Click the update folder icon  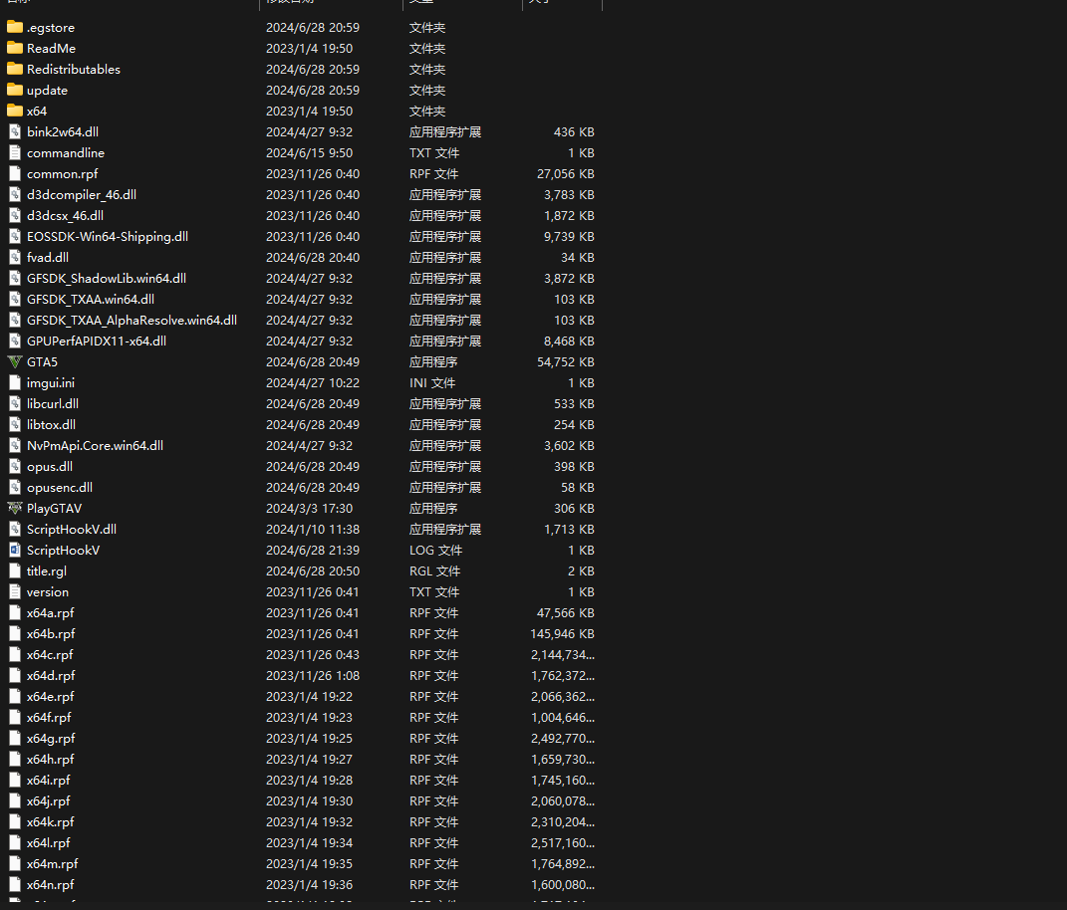coord(15,90)
